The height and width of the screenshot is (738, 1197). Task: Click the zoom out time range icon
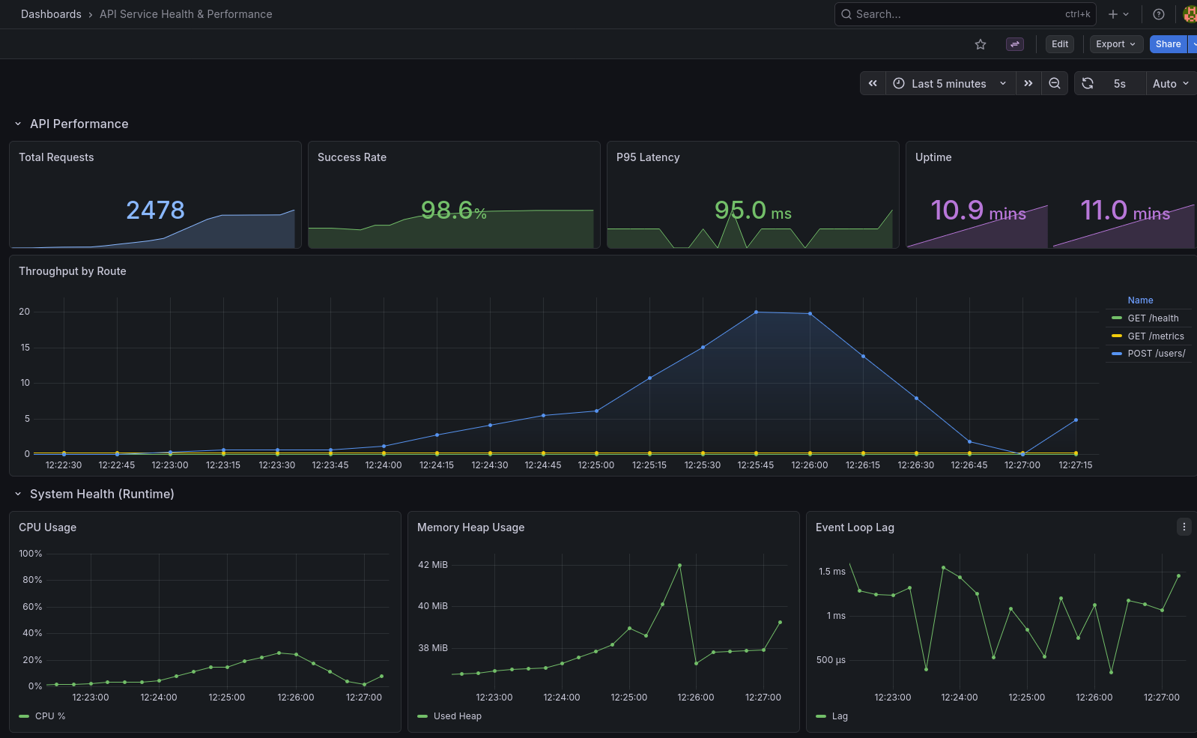pos(1054,83)
